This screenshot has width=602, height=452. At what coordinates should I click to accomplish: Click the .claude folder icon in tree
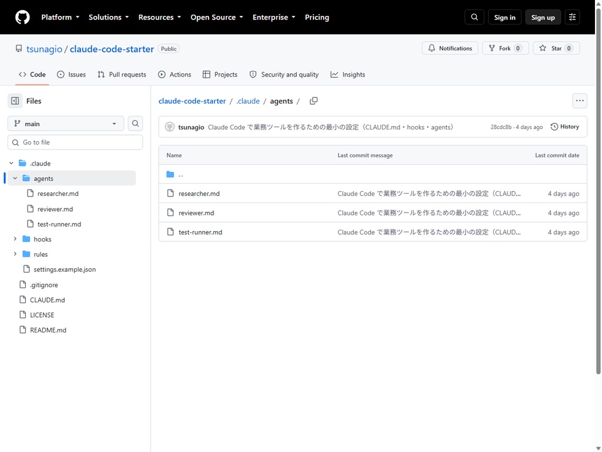[x=23, y=163]
